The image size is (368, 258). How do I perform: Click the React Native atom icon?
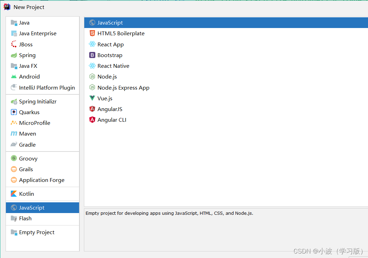click(92, 66)
